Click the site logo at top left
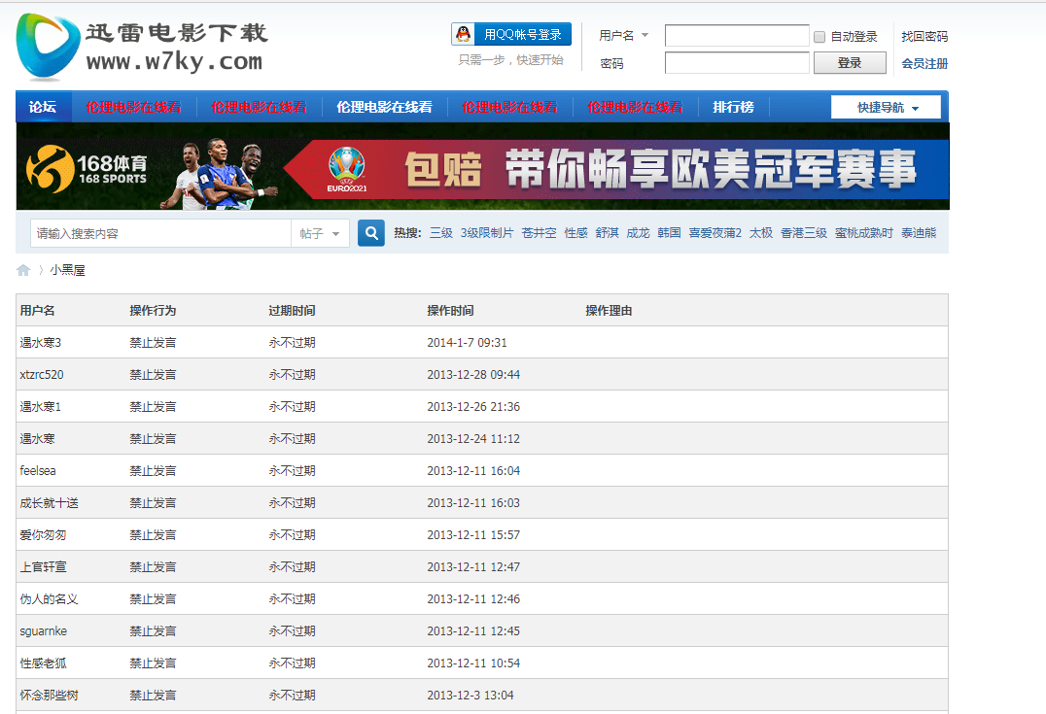This screenshot has width=1046, height=714. coord(142,47)
